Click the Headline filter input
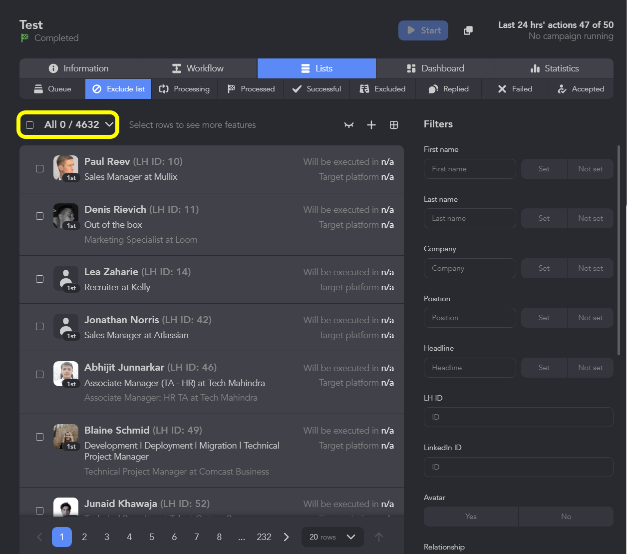This screenshot has height=554, width=627. click(x=470, y=368)
